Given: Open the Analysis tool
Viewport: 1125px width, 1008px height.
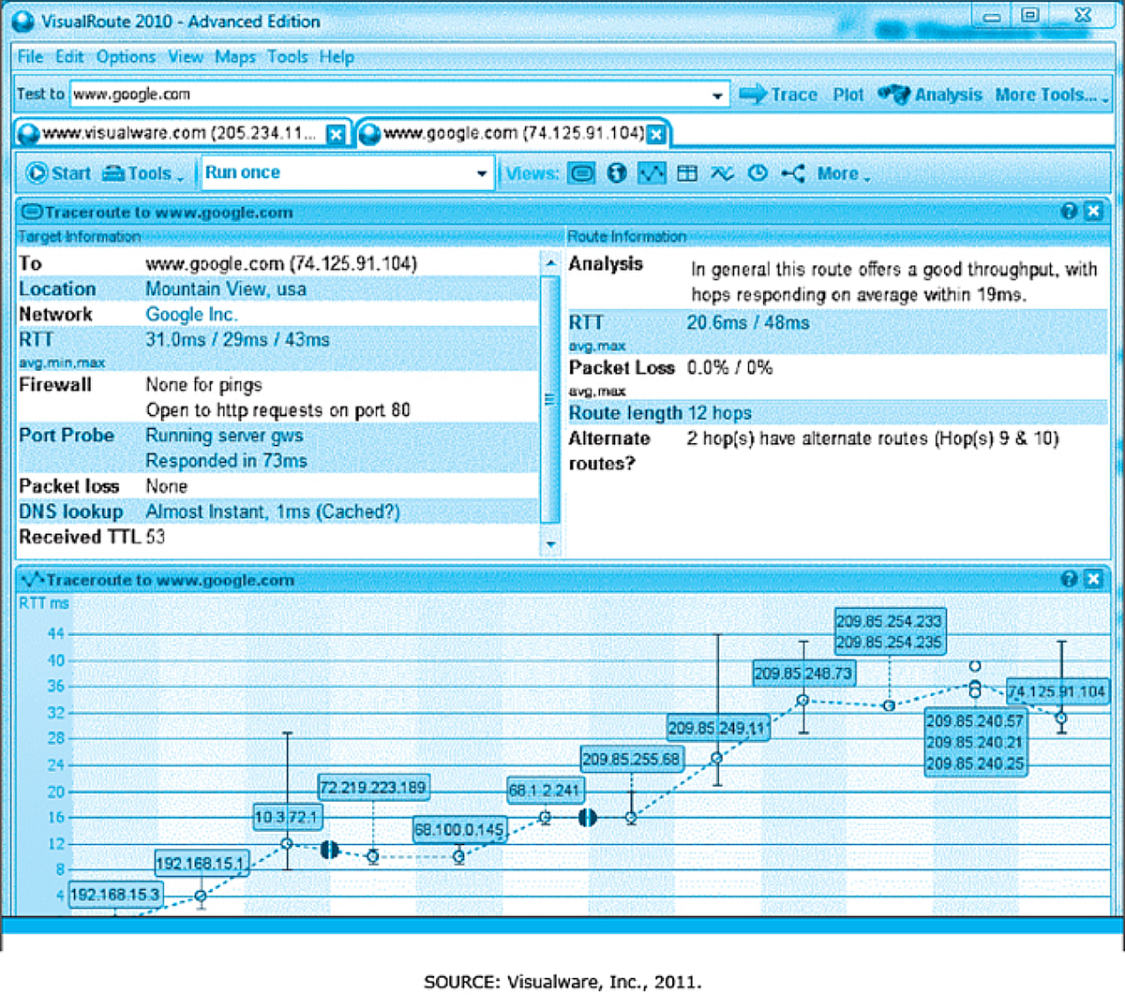Looking at the screenshot, I should pyautogui.click(x=930, y=95).
